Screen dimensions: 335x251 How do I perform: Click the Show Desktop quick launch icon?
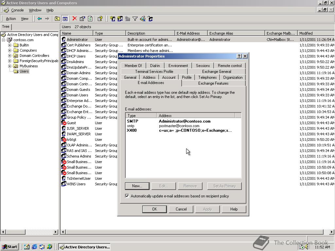[x=27, y=247]
